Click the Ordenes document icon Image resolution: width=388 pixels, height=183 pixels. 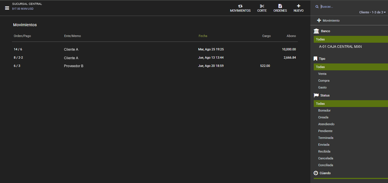pos(280,6)
